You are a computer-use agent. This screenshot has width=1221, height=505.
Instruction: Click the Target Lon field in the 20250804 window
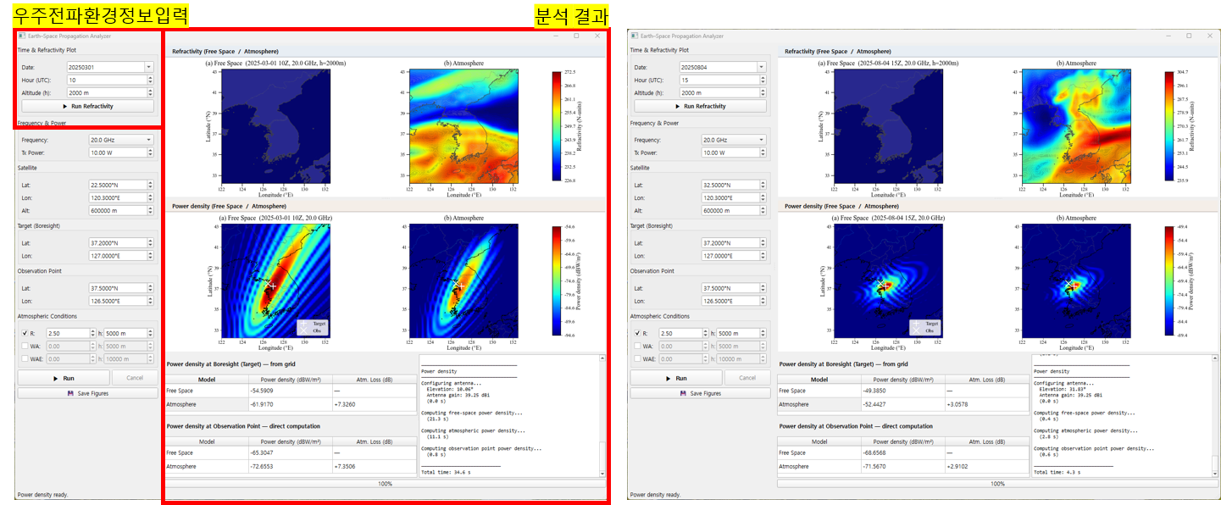click(x=735, y=255)
